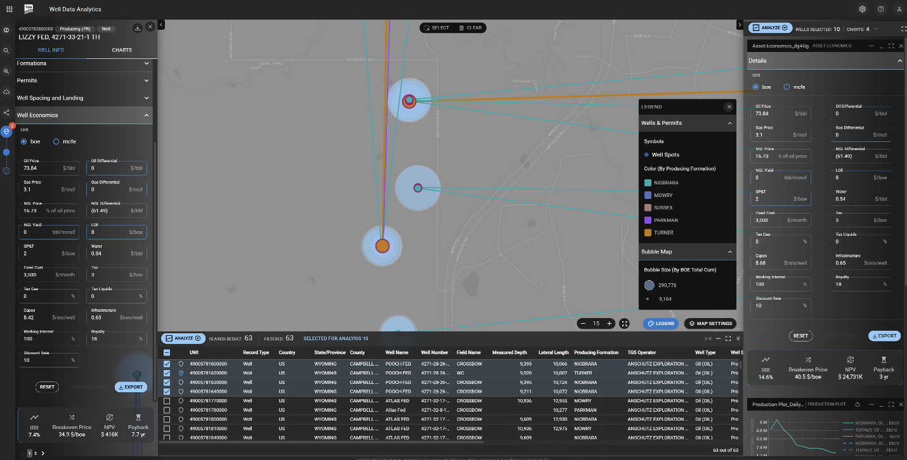The image size is (907, 460).
Task: Click the download icon beside Well tag
Action: click(x=138, y=28)
